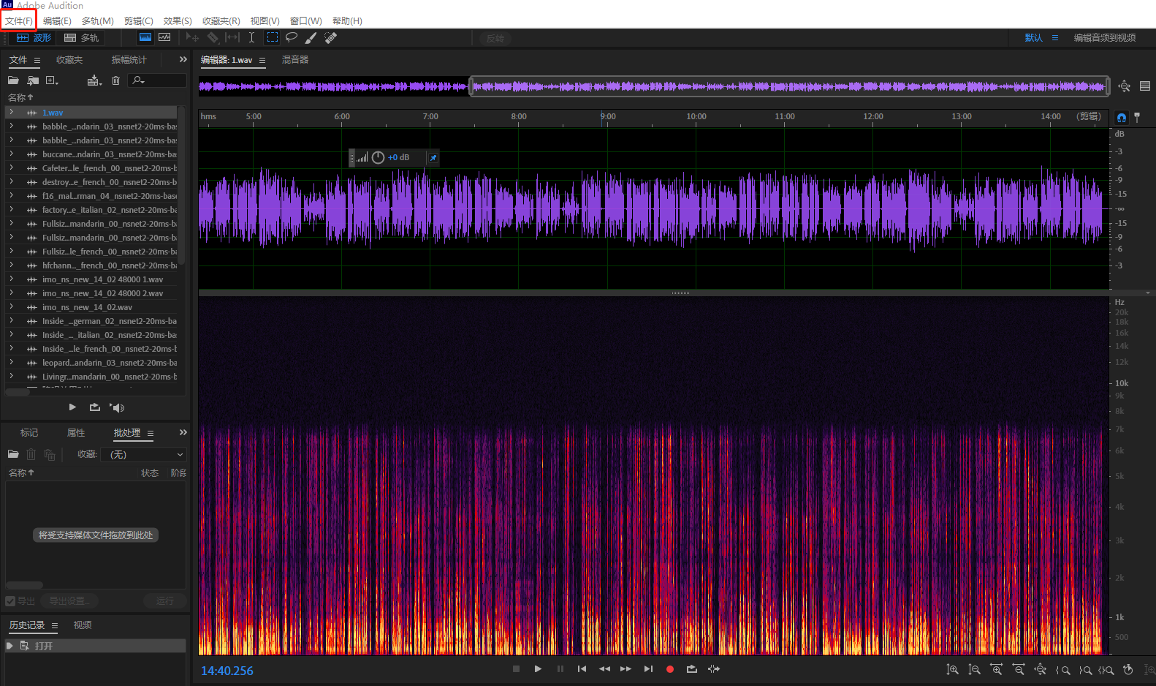The height and width of the screenshot is (686, 1156).
Task: Click the trash icon in the Files panel
Action: coord(115,80)
